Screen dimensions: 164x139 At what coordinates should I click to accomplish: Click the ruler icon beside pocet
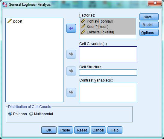point(9,21)
